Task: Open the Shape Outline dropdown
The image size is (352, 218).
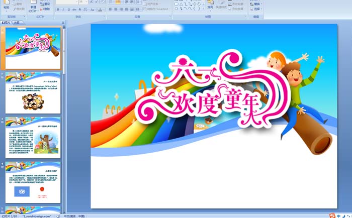Action: coord(237,4)
